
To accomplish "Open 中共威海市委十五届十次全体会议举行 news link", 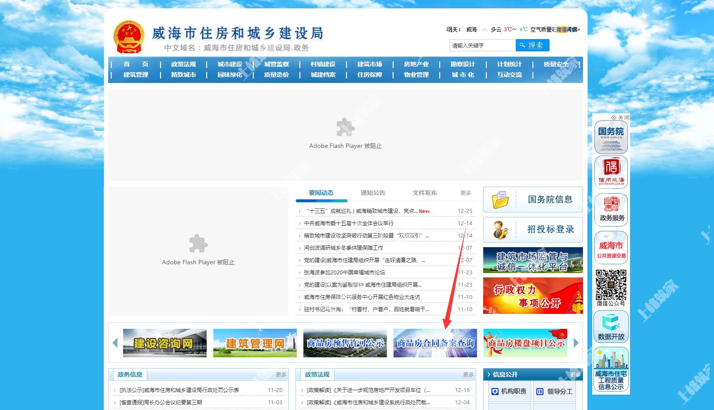I will [349, 223].
